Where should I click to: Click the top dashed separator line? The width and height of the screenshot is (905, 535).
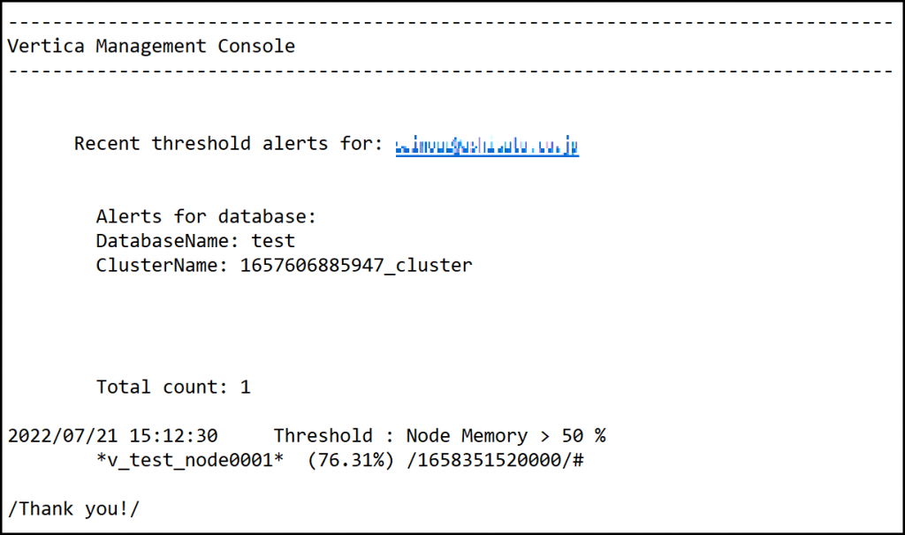[451, 22]
